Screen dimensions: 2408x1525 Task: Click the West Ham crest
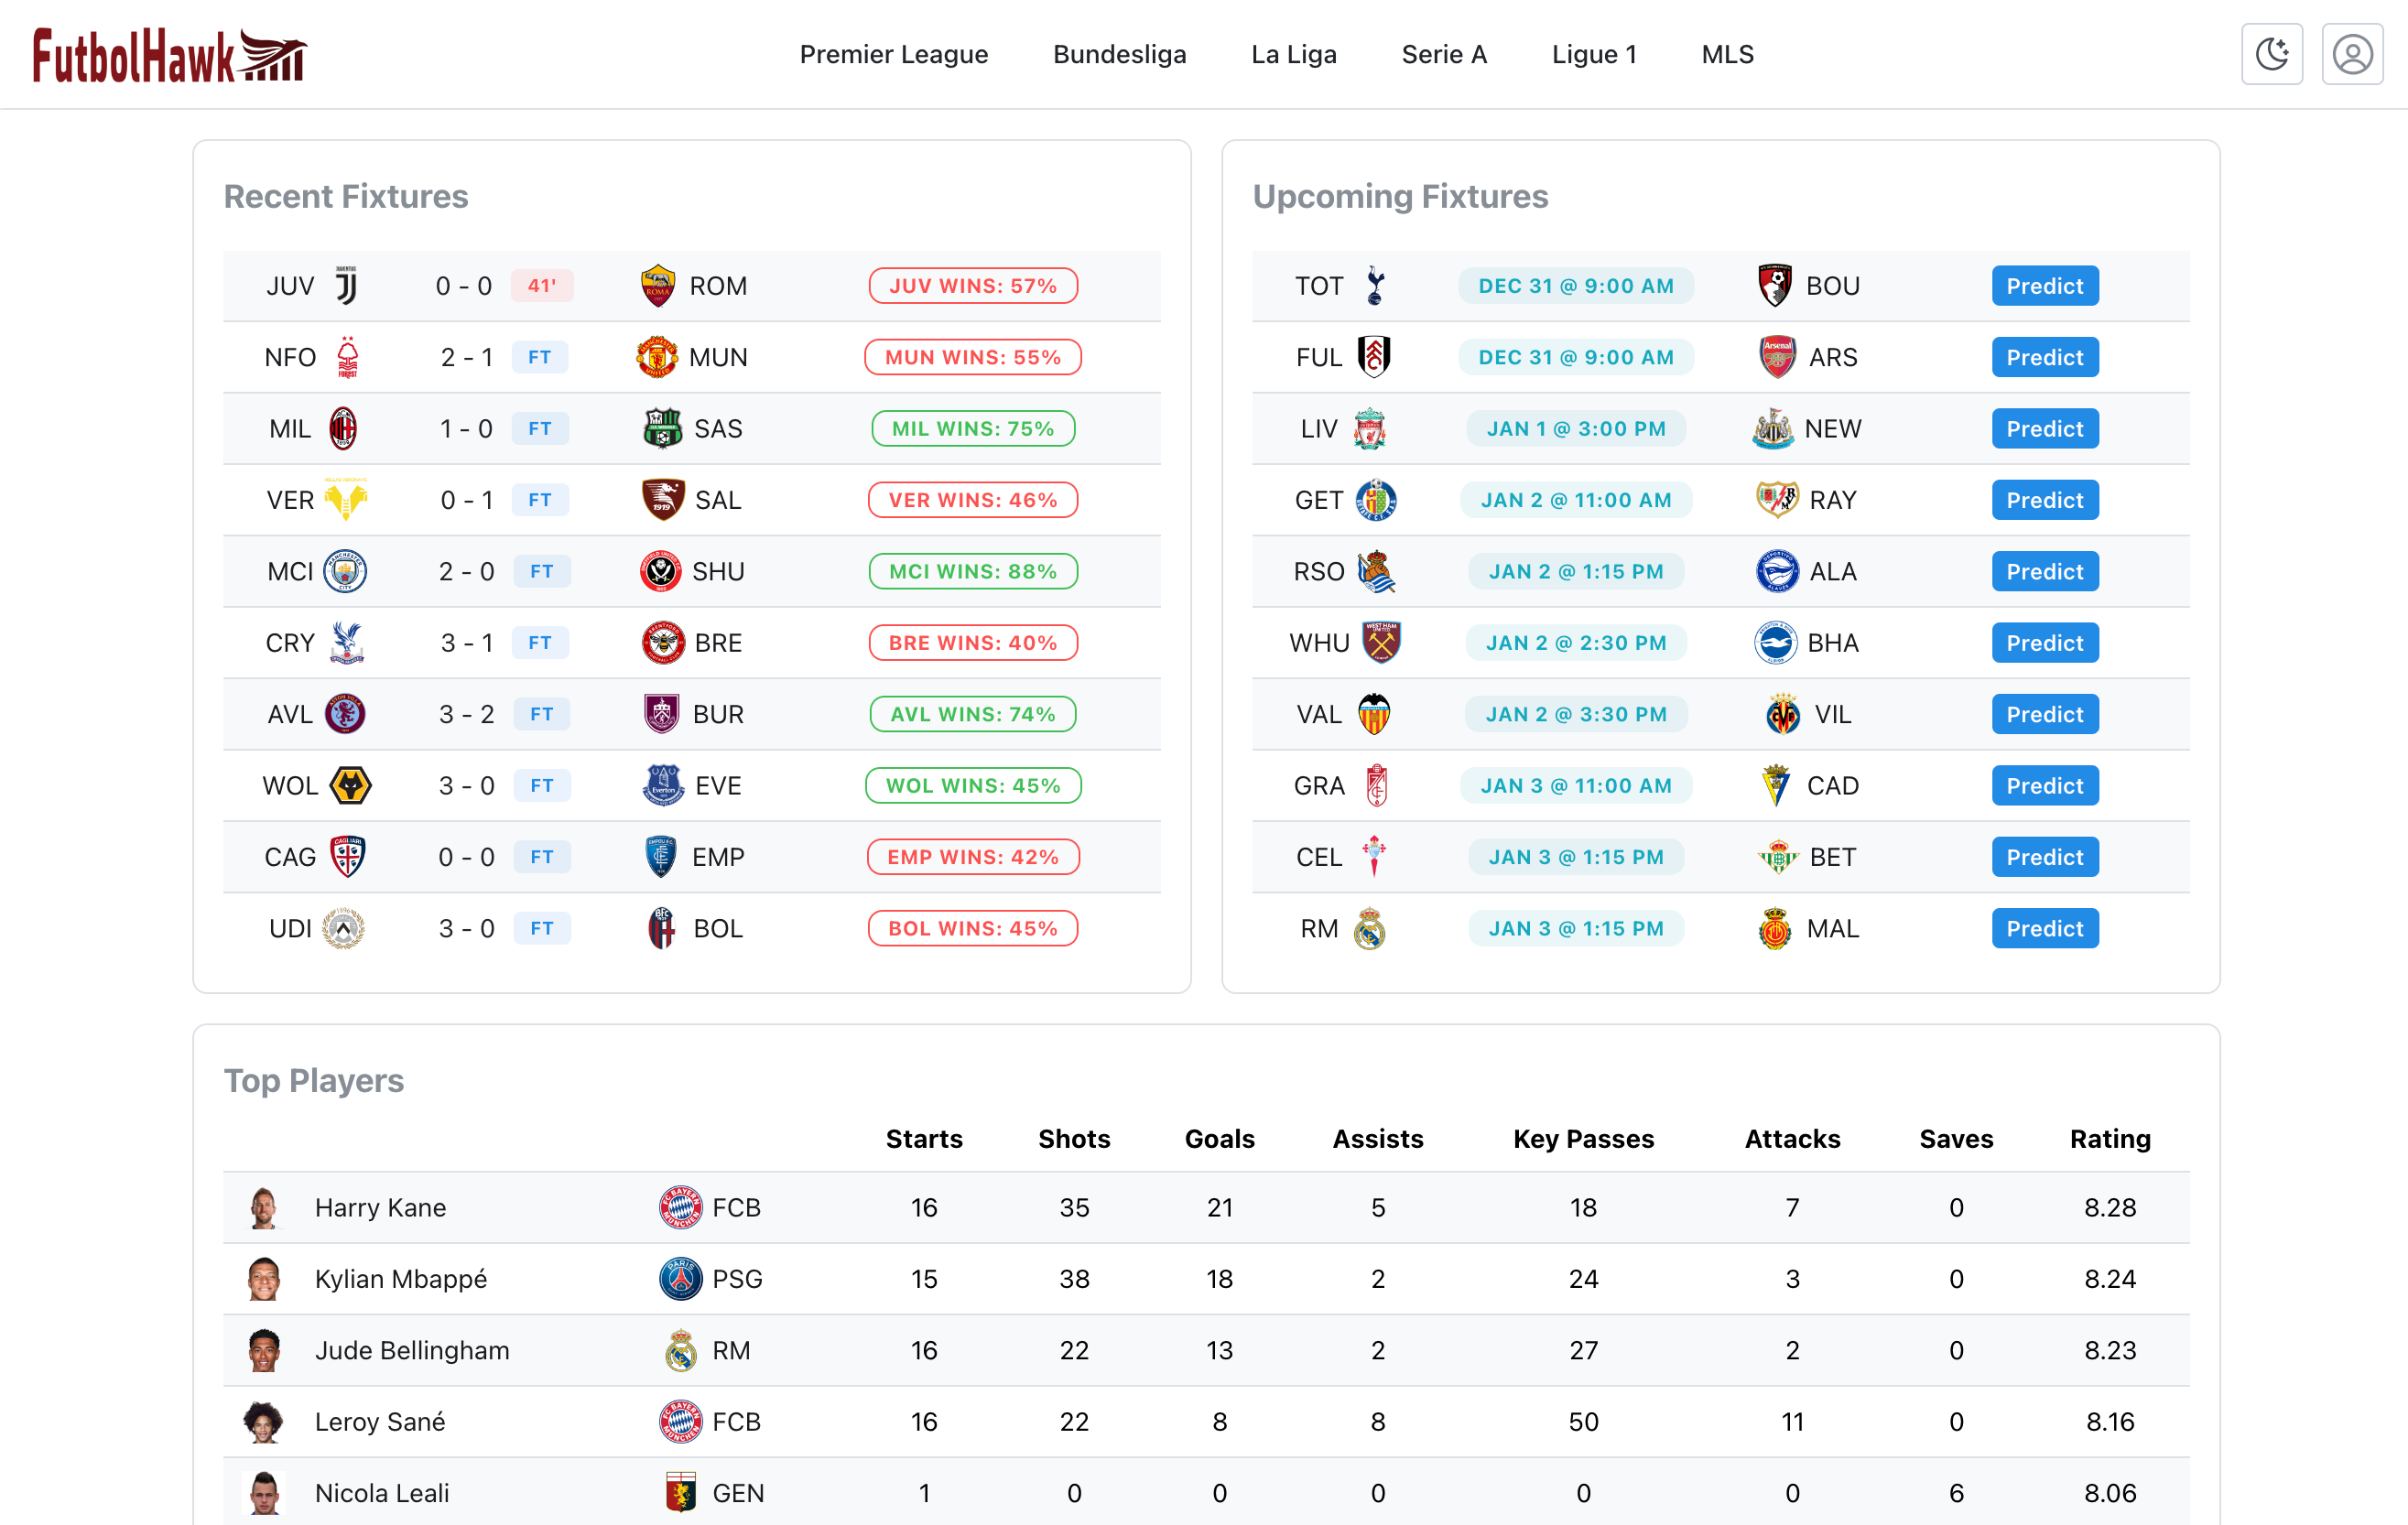1380,643
